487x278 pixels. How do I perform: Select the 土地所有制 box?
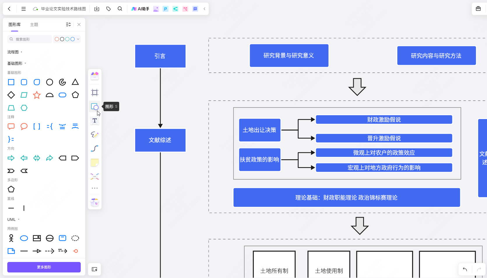tap(274, 264)
